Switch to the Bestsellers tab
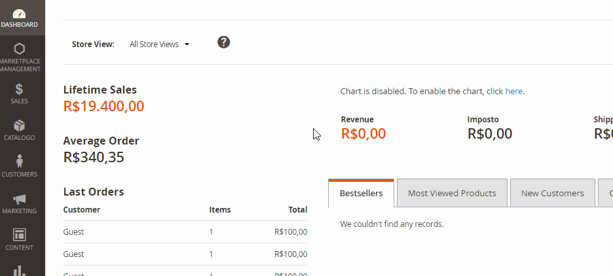The image size is (613, 276). [362, 193]
